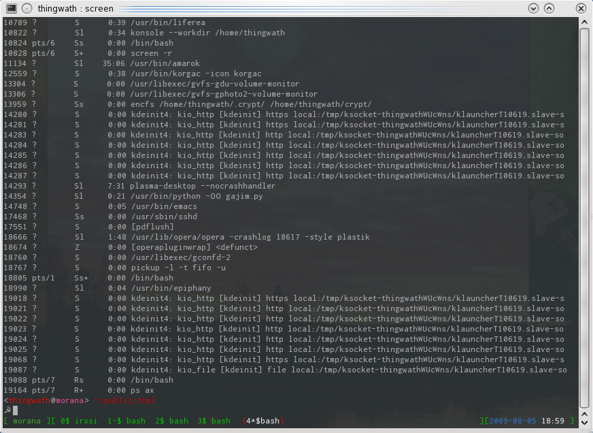Place cursor at the shell prompt block
This screenshot has width=593, height=433.
tap(16, 410)
